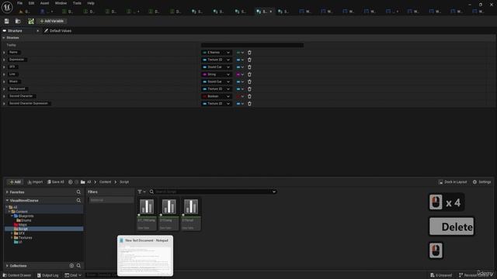Close the Structure tab
497x279 pixels.
(x=38, y=31)
